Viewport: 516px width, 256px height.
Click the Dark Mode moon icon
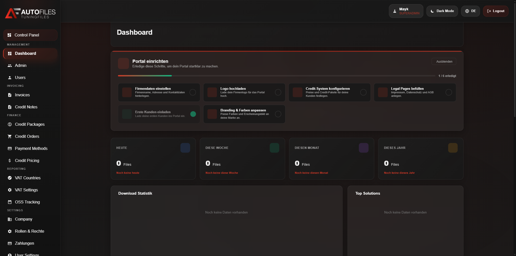coord(433,11)
